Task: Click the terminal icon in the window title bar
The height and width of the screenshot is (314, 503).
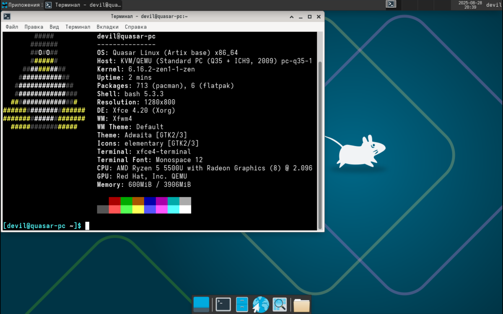Action: (6, 16)
